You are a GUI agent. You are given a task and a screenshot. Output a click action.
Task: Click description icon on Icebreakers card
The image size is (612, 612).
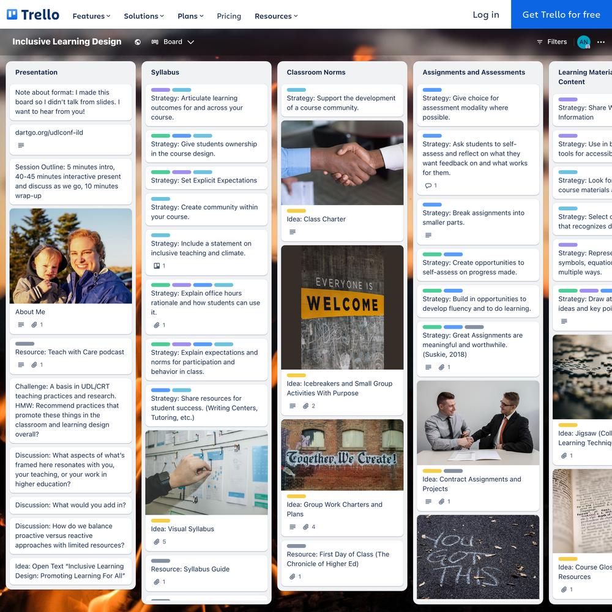point(293,406)
